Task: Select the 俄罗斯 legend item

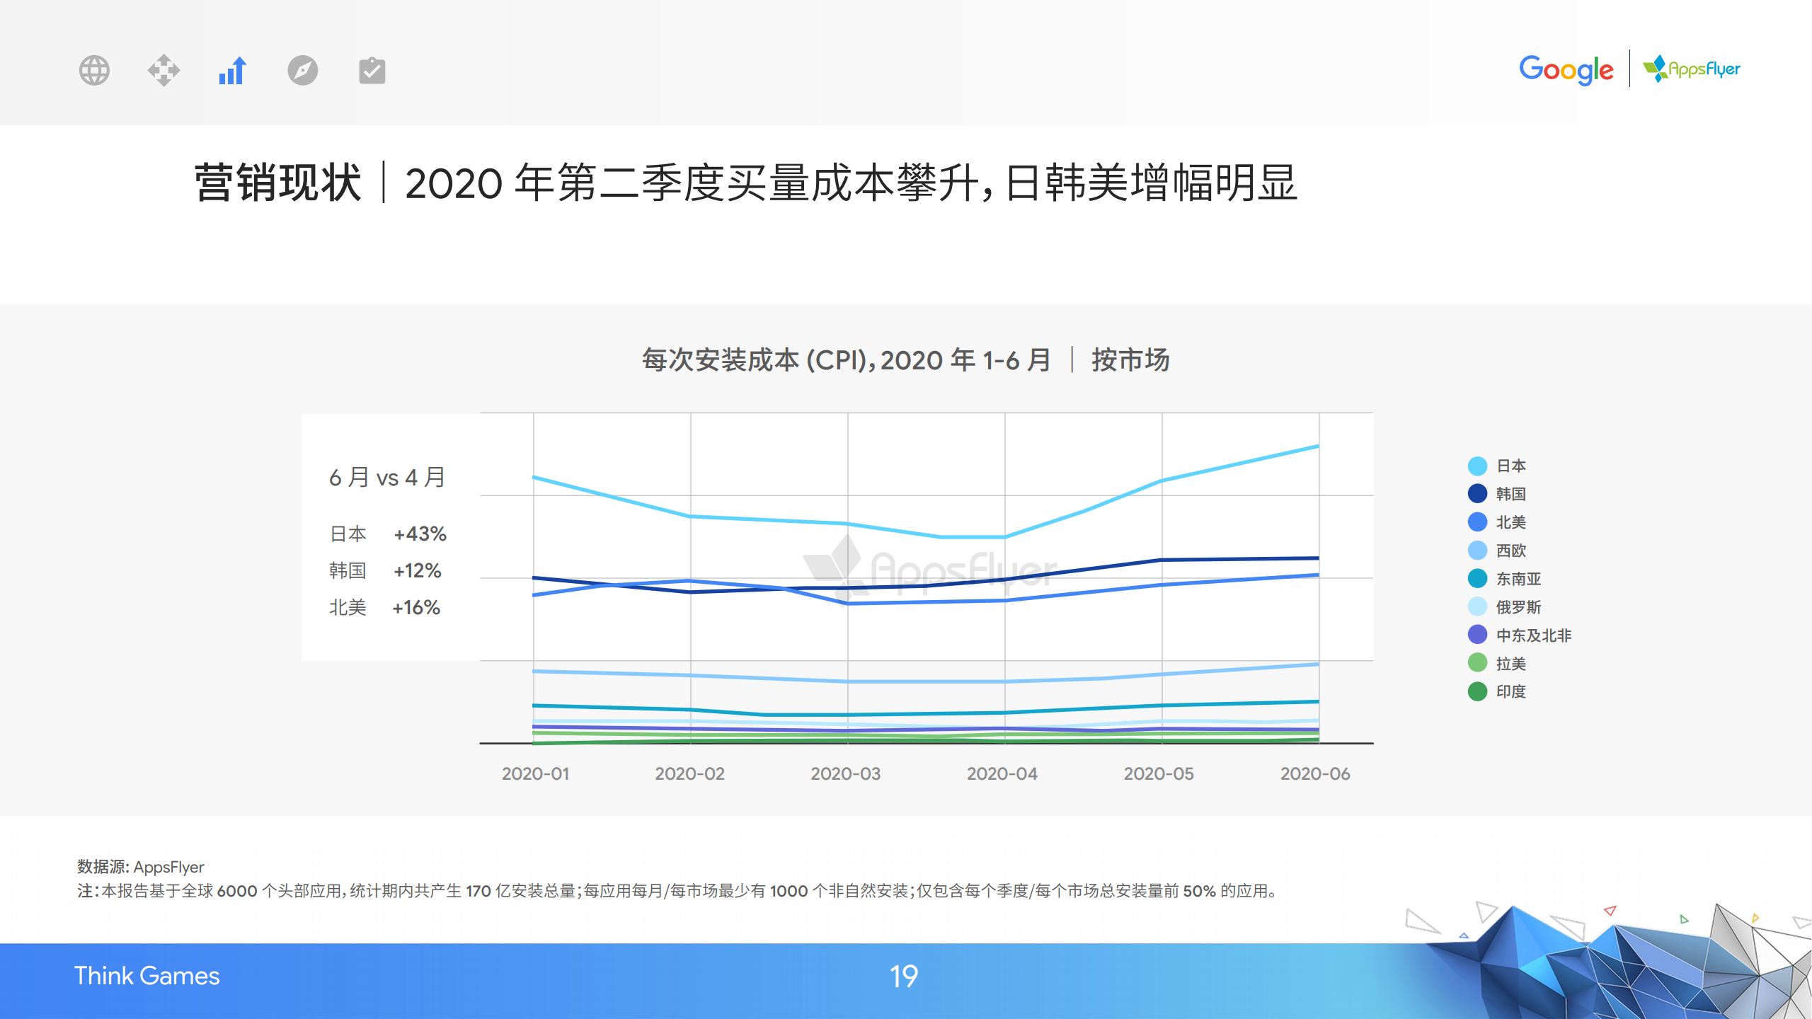Action: tap(1518, 607)
